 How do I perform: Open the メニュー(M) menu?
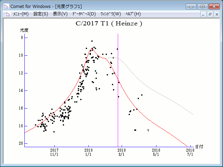click(21, 14)
